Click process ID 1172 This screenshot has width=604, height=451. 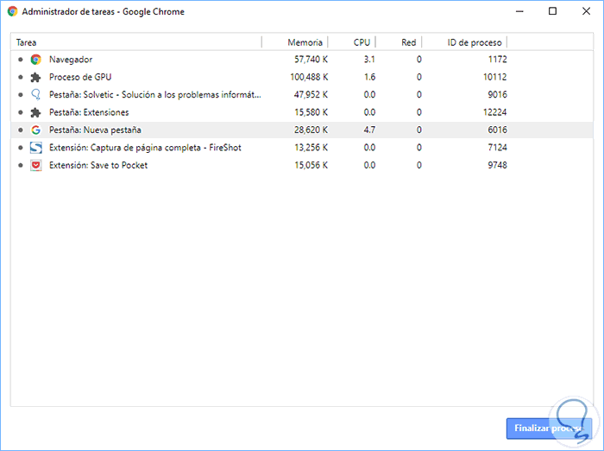coord(498,60)
